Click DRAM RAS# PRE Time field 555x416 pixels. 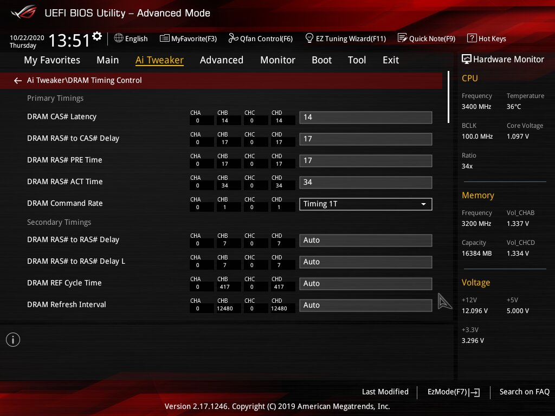tap(366, 160)
